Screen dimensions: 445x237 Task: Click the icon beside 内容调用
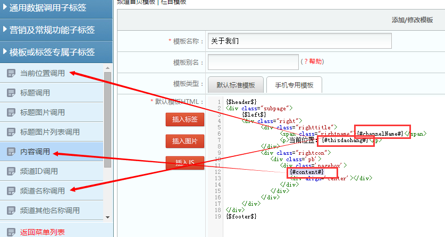tap(11, 152)
